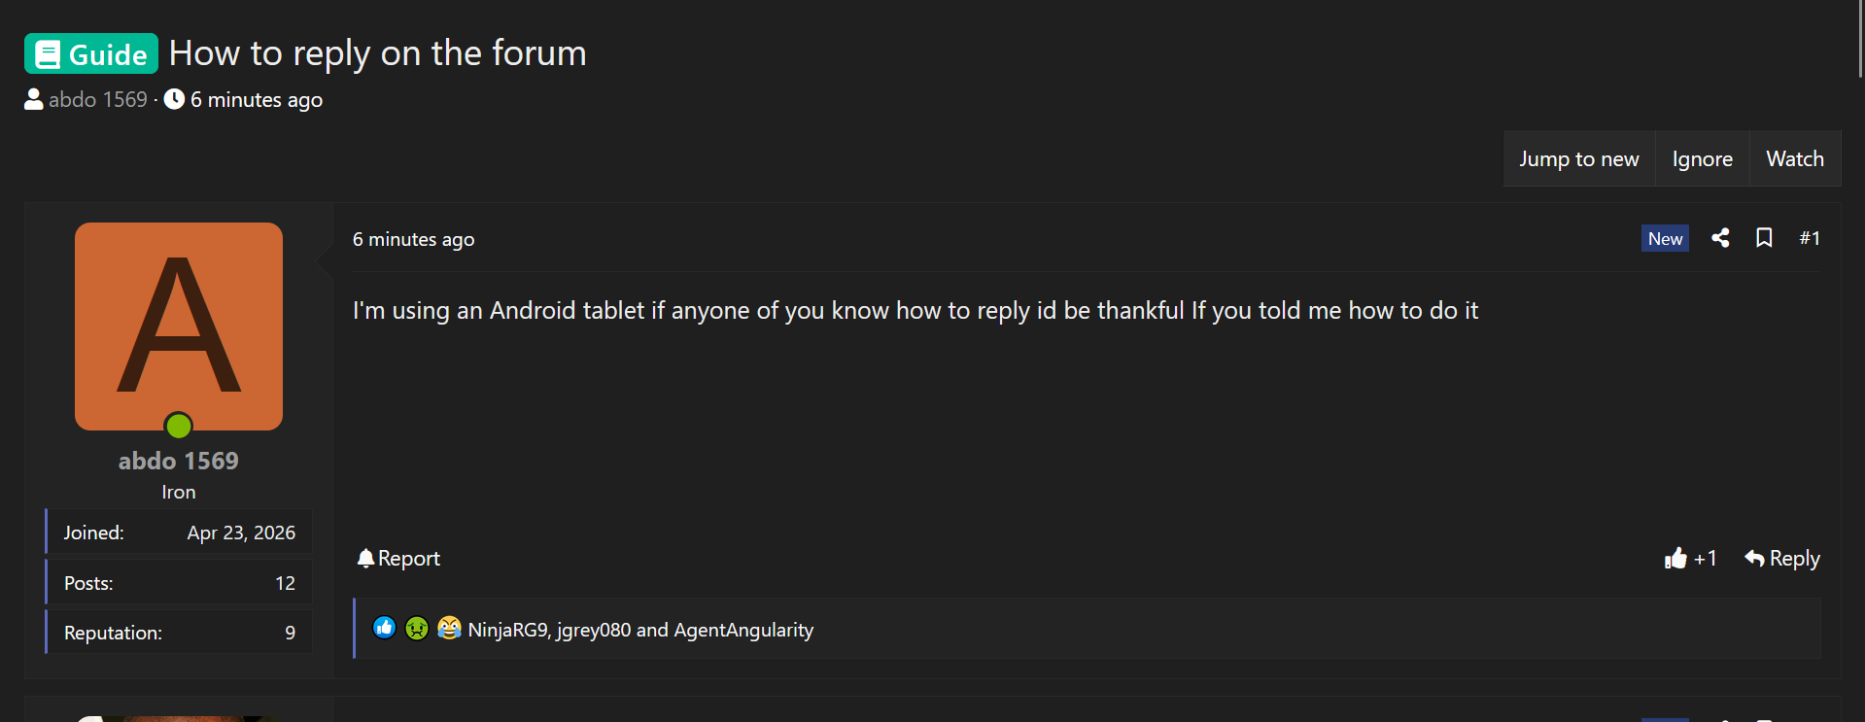Open abdo 1569 profile from sidebar name
The width and height of the screenshot is (1865, 722).
tap(179, 461)
